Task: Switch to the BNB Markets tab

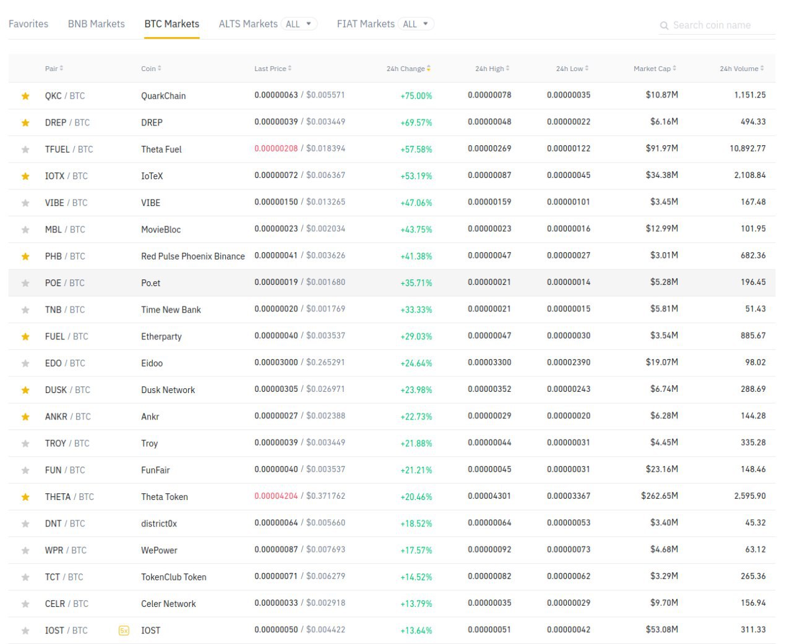Action: [x=97, y=24]
